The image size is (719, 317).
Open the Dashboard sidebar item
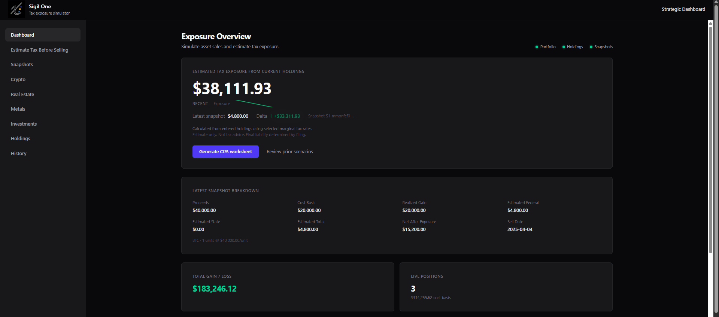pos(43,35)
